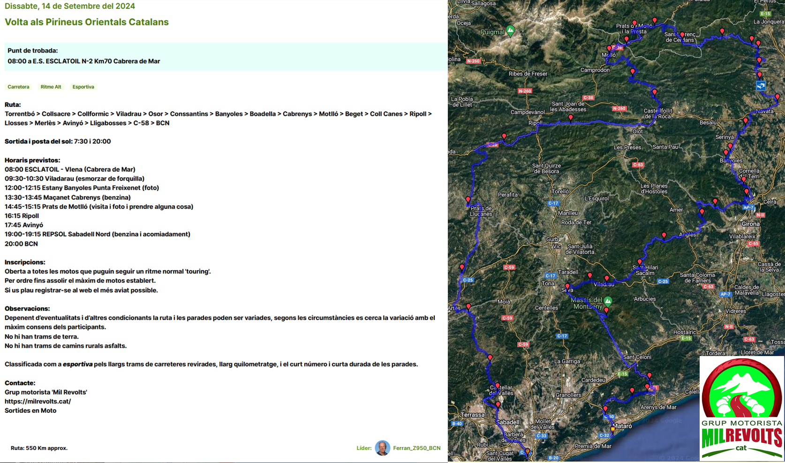Click the red pin at Sant Hilari Sacalm

(x=639, y=263)
